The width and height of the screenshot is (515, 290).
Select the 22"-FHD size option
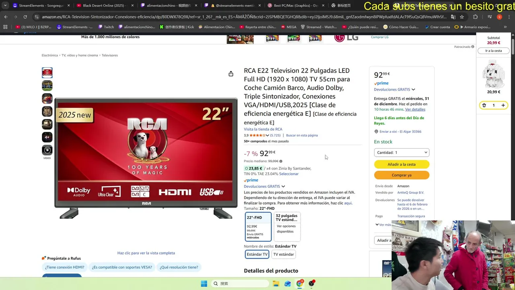(x=258, y=227)
